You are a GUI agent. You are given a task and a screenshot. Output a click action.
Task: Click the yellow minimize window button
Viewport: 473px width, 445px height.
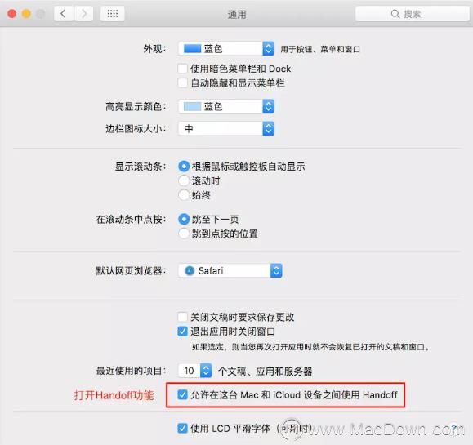(x=26, y=14)
